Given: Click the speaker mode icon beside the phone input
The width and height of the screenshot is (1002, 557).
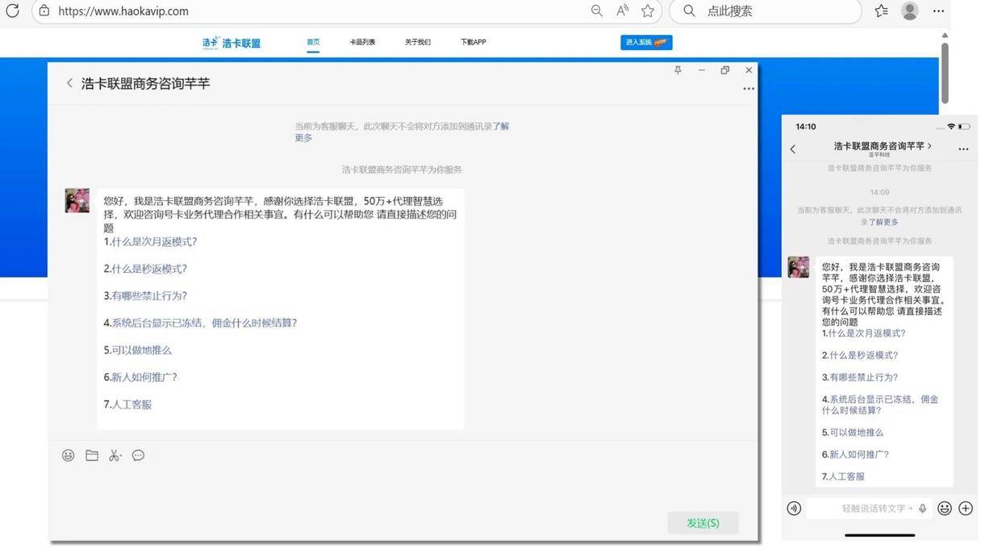Looking at the screenshot, I should tap(793, 508).
